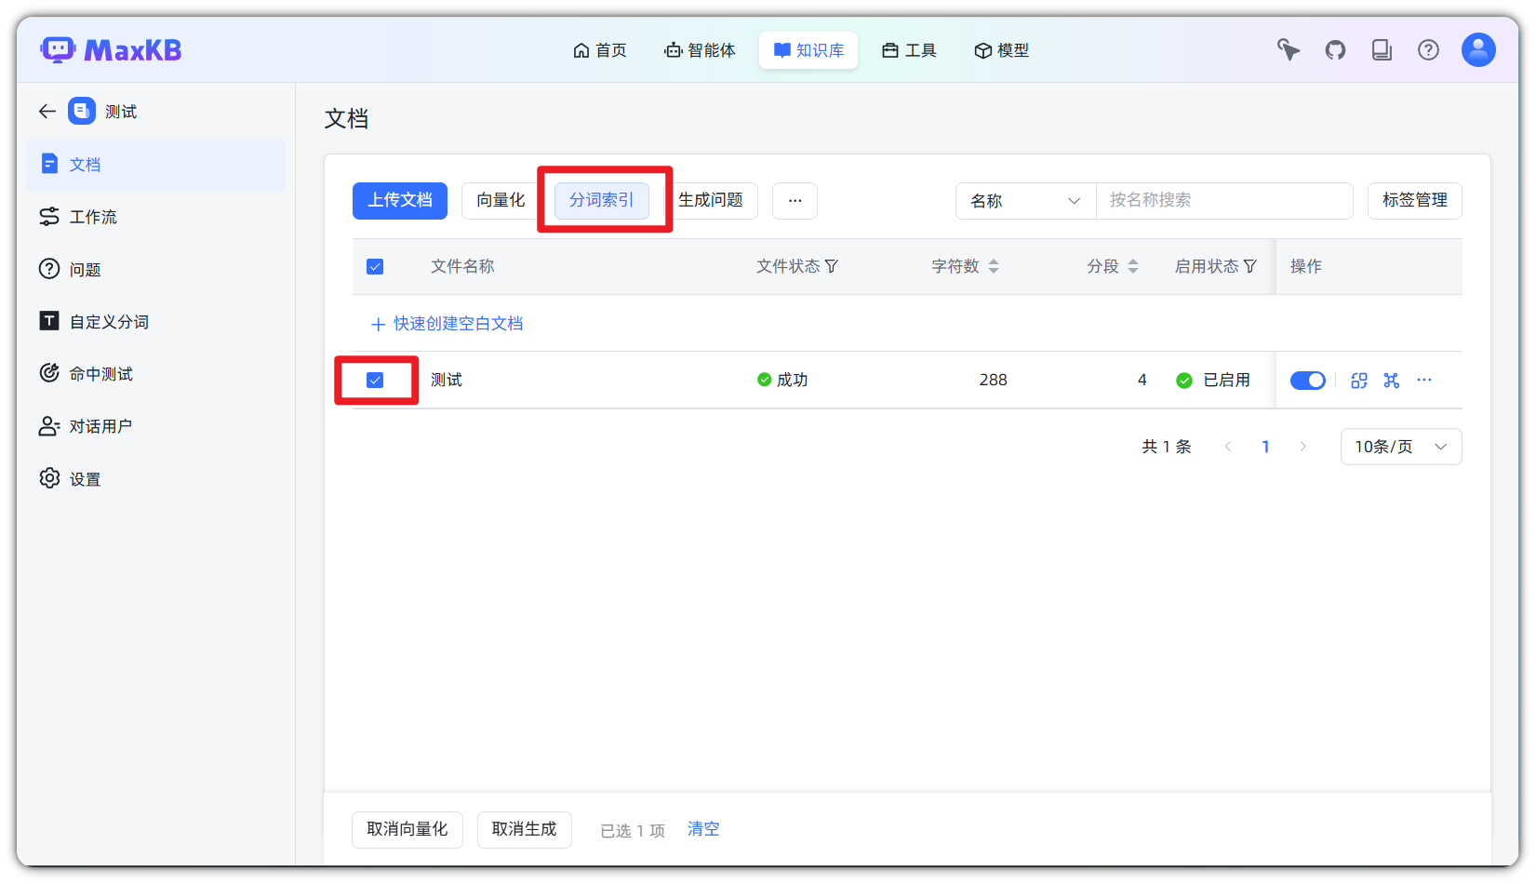Open 对话用户 in the sidebar
The image size is (1536, 884).
click(x=156, y=426)
